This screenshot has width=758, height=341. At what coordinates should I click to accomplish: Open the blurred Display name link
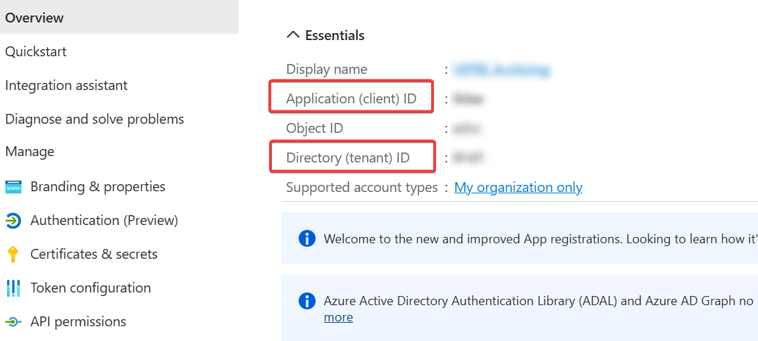point(502,70)
